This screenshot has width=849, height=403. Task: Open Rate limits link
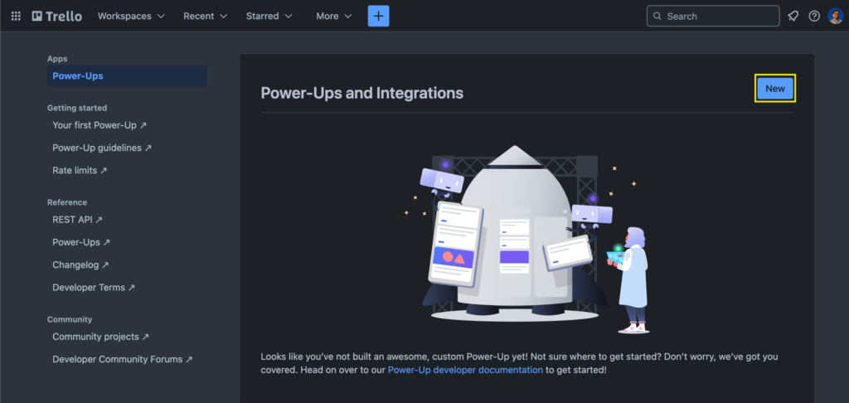click(80, 170)
